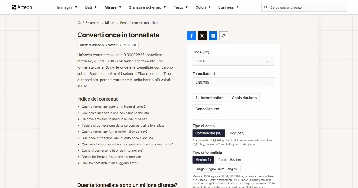The height and width of the screenshot is (188, 358).
Task: Expand Stampa e schermo menu arrow
Action: tap(165, 7)
